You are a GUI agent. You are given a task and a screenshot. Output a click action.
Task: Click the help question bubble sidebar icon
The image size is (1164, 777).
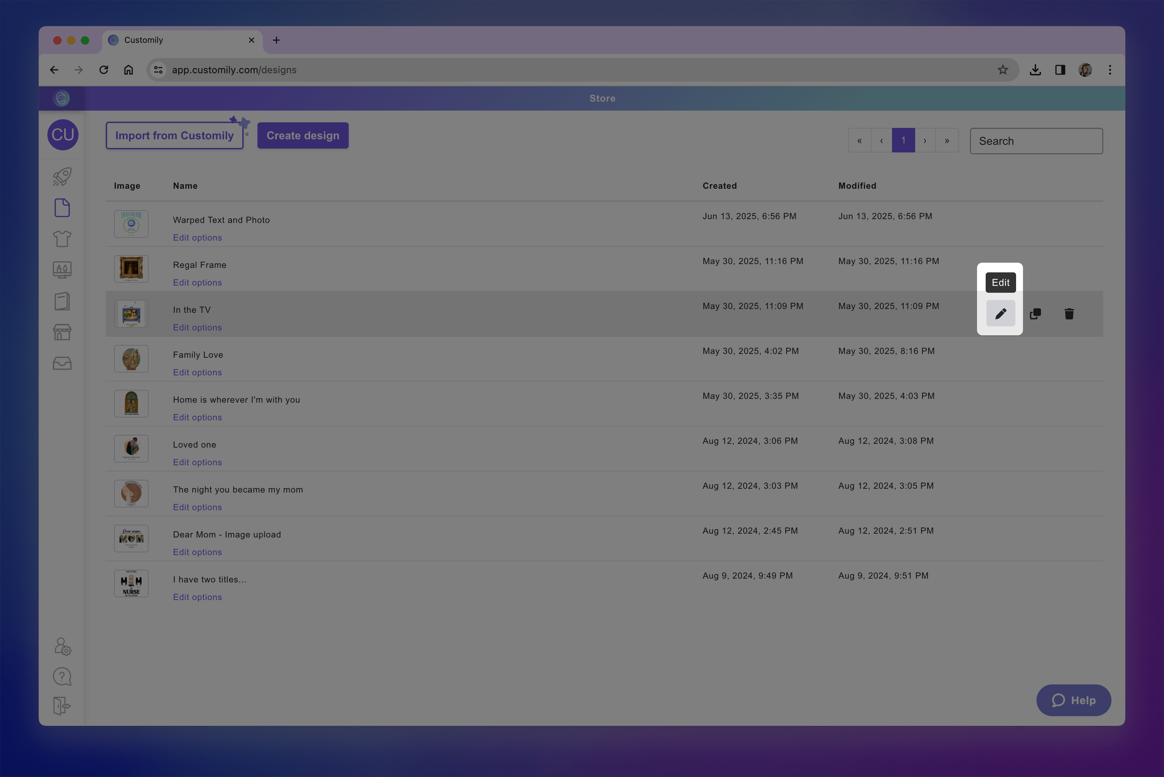click(x=62, y=676)
